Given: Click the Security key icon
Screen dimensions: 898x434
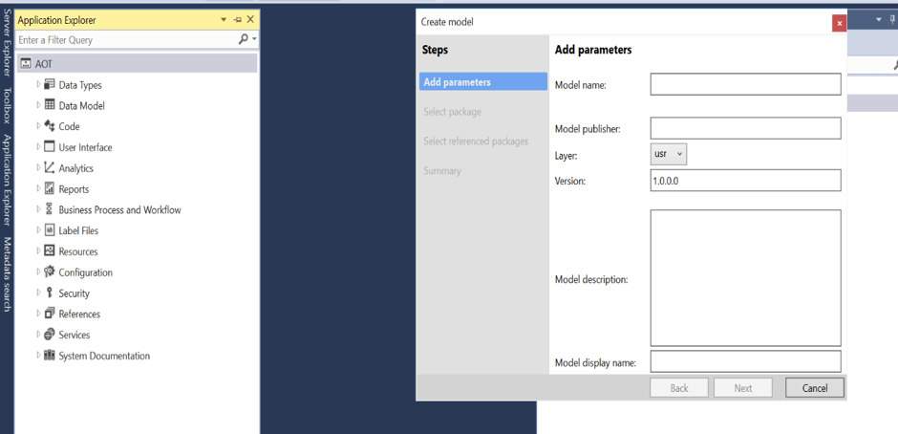Looking at the screenshot, I should tap(50, 293).
